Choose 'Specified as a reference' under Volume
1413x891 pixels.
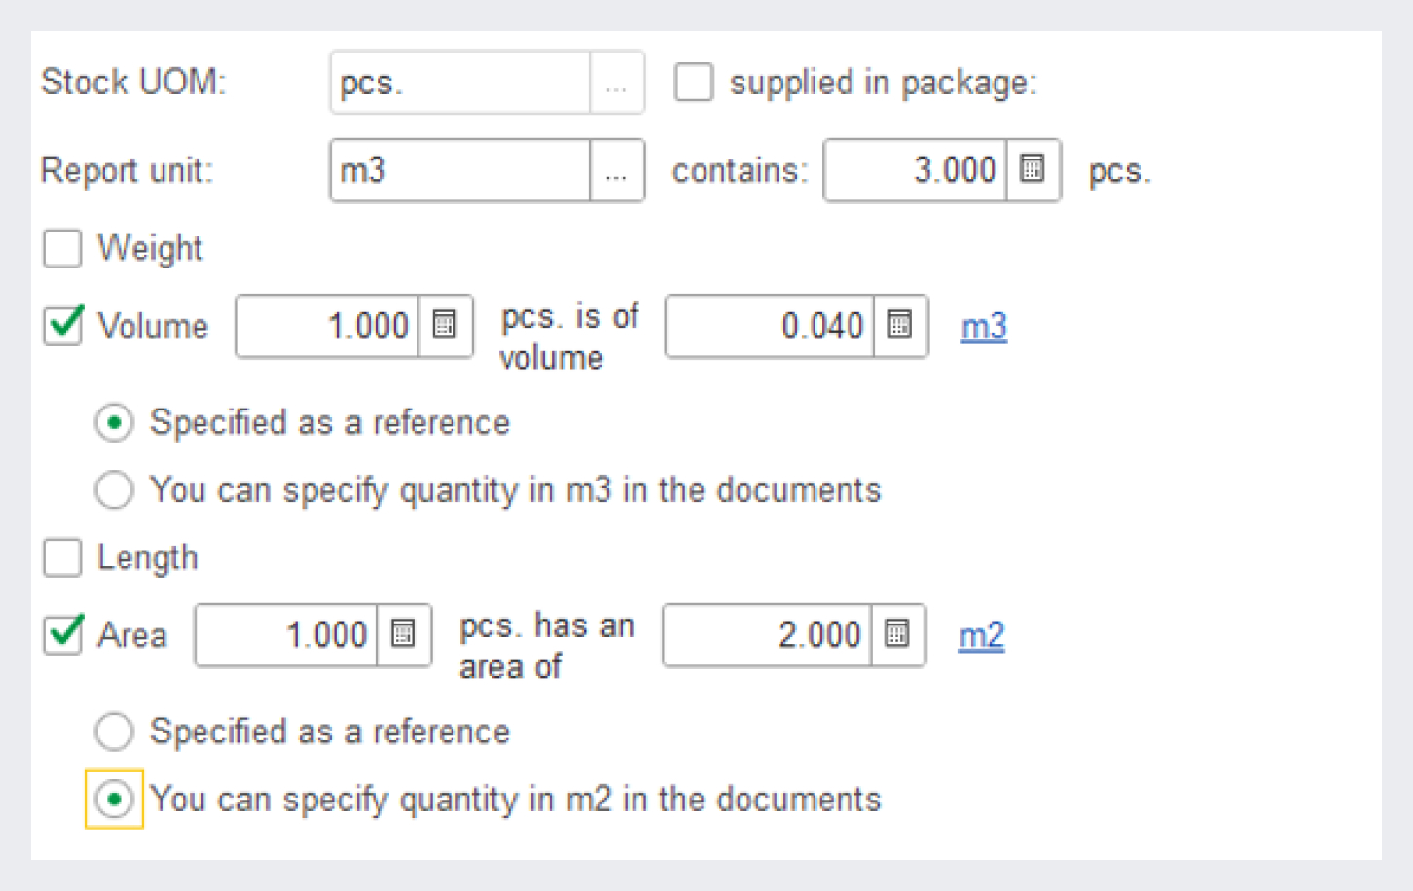coord(114,423)
